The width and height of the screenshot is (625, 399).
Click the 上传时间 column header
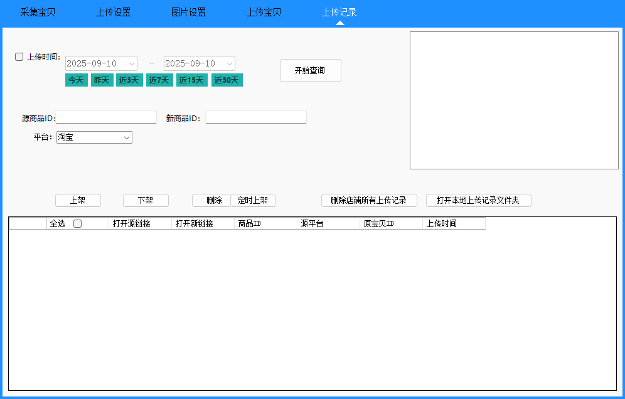pos(454,223)
